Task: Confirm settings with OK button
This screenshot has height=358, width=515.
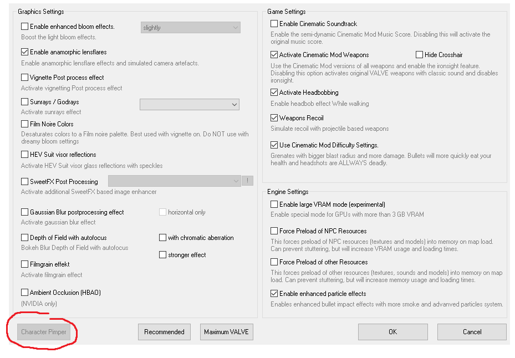Action: coord(392,332)
